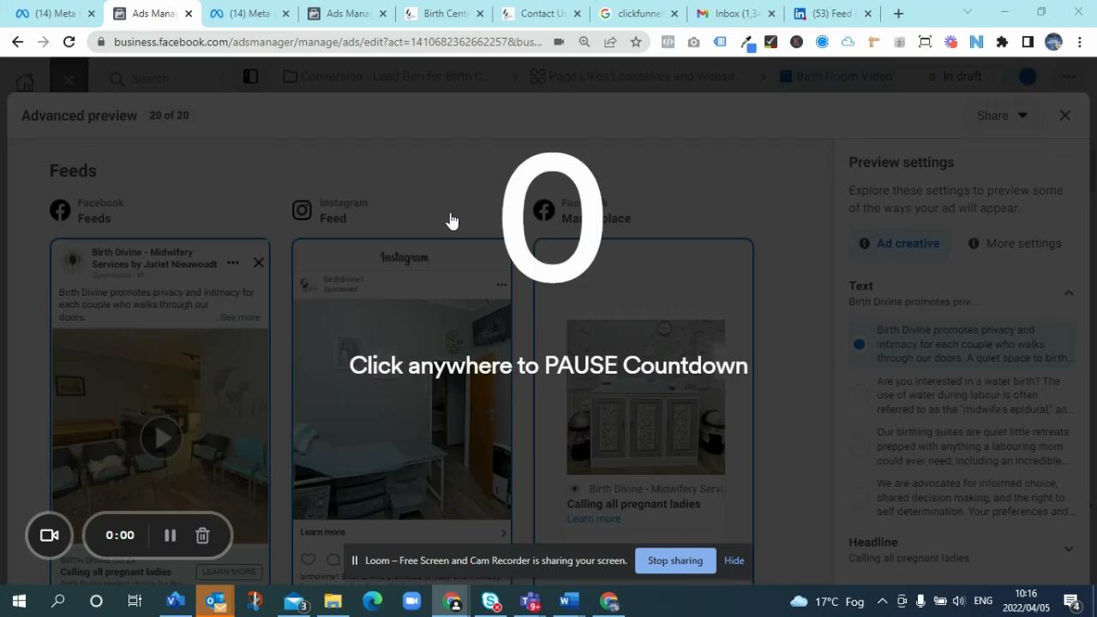The image size is (1097, 617).
Task: Expand the Headline section in Preview settings
Action: click(1069, 549)
